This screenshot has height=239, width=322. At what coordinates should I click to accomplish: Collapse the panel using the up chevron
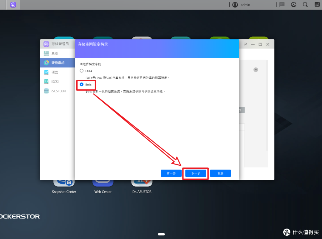click(x=256, y=69)
